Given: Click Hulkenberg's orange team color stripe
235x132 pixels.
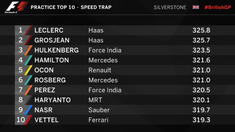Looking at the screenshot, I should coord(28,50).
